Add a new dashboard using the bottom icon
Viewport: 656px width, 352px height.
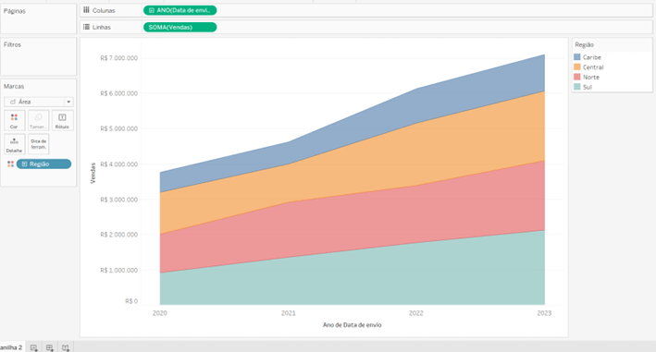click(x=50, y=347)
